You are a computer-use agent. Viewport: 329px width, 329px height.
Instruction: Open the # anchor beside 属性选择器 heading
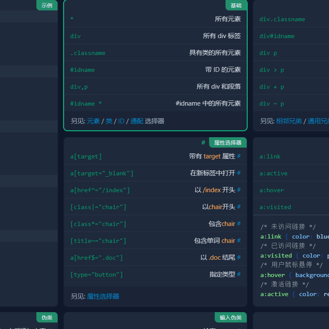tap(203, 143)
